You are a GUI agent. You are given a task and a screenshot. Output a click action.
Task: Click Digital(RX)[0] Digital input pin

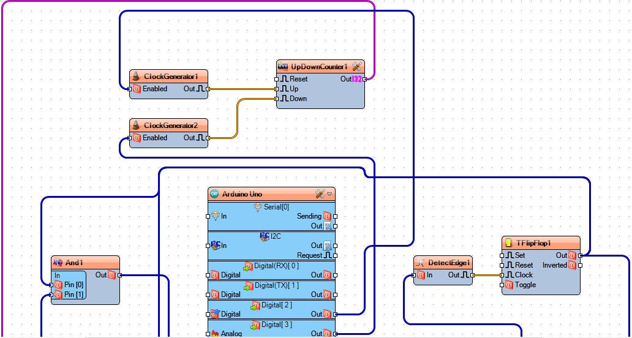point(208,275)
